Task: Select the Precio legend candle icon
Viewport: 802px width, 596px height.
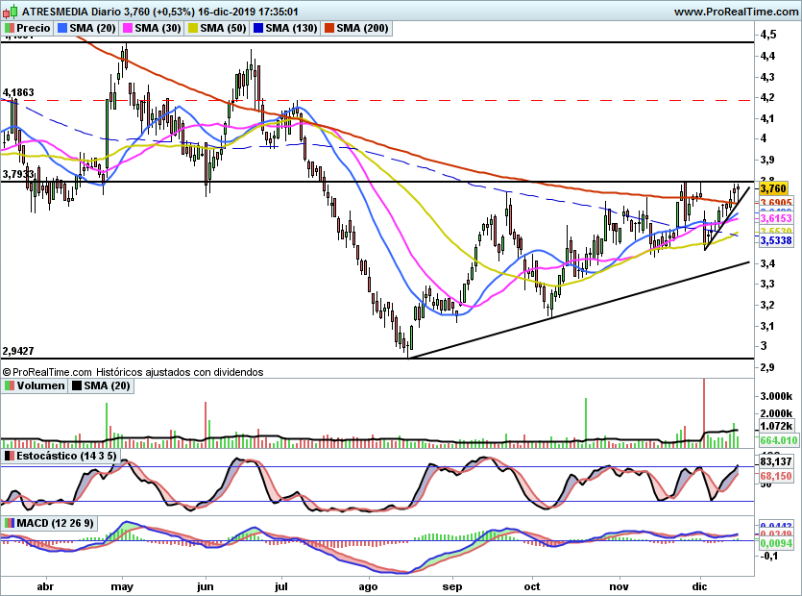Action: [10, 28]
